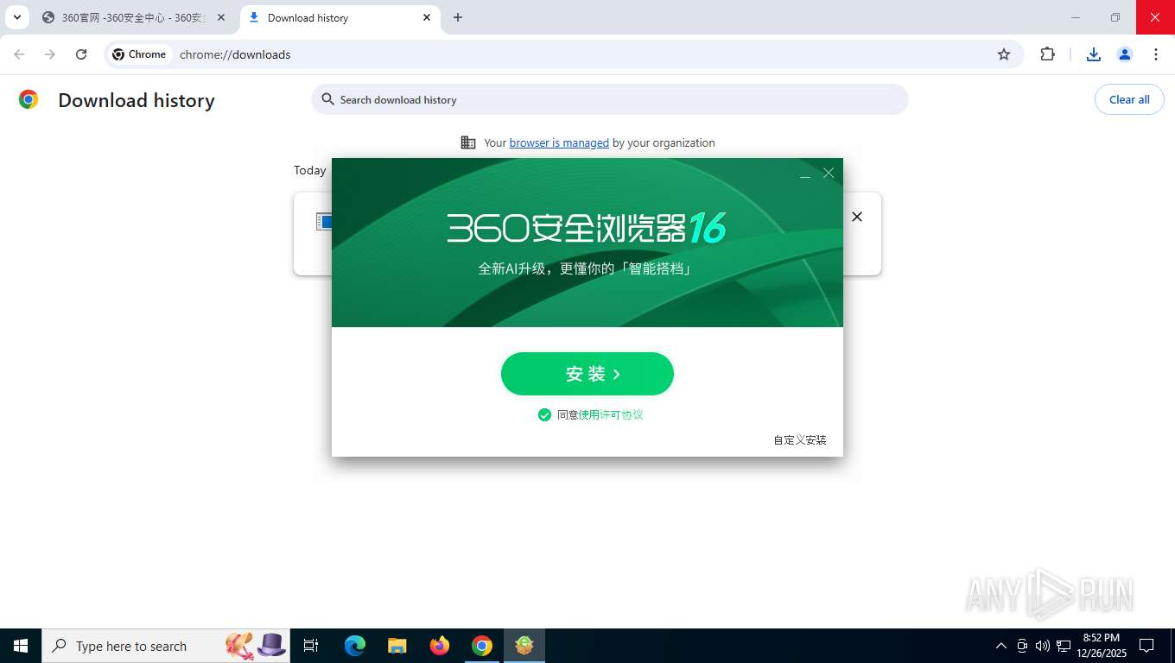Screen dimensions: 1175x663
Task: Click the search magnifier icon
Action: click(x=327, y=99)
